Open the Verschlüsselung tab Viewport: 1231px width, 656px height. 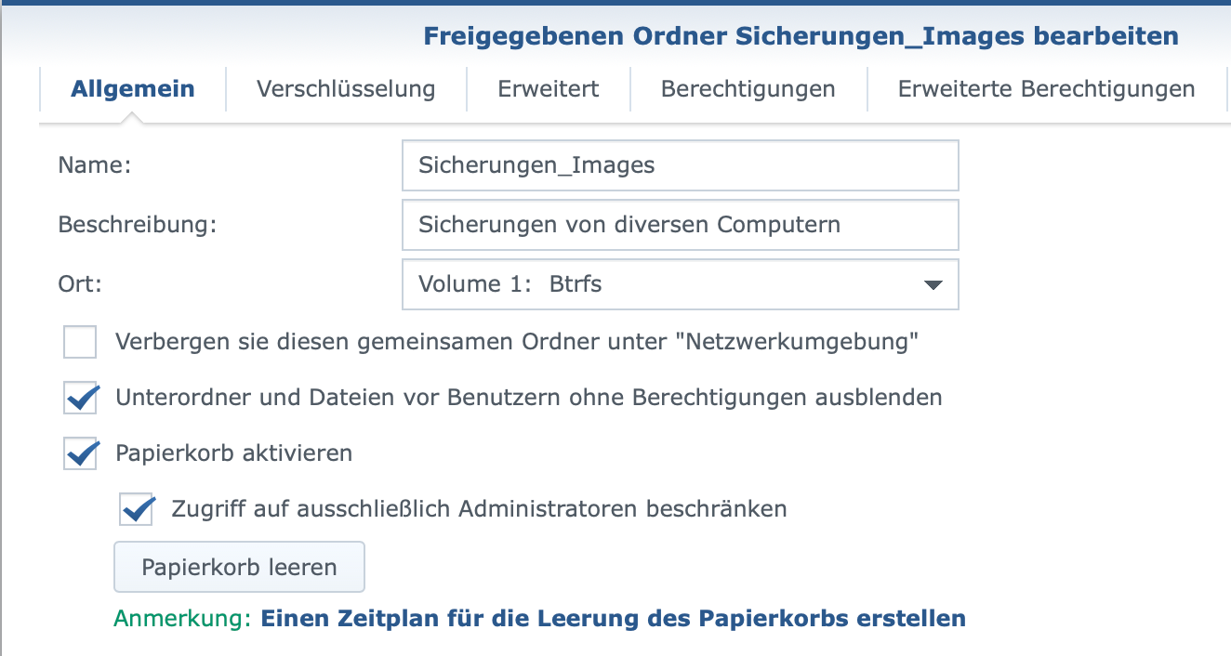pyautogui.click(x=346, y=89)
